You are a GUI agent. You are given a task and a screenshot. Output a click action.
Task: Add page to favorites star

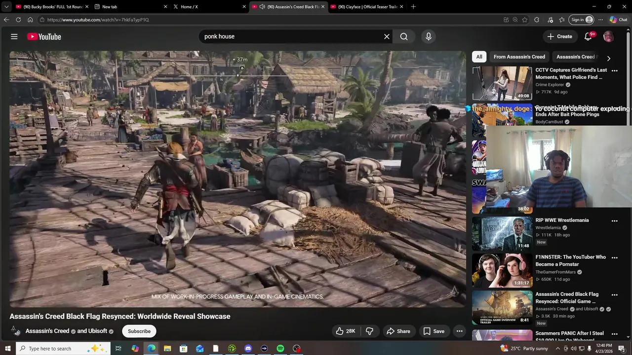tap(525, 20)
